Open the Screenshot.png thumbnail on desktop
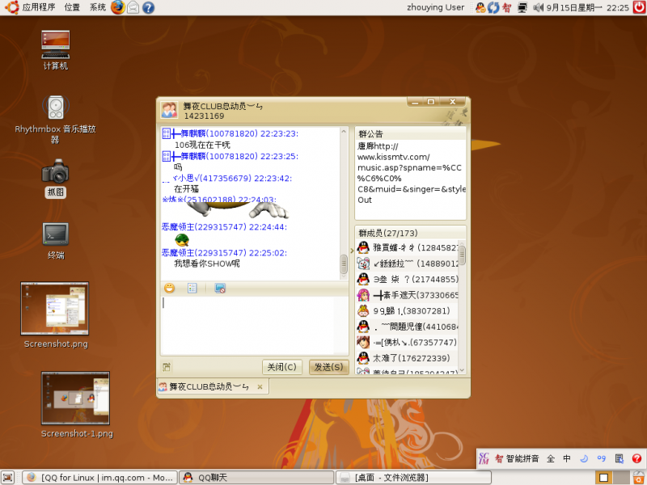647x485 pixels. point(55,309)
